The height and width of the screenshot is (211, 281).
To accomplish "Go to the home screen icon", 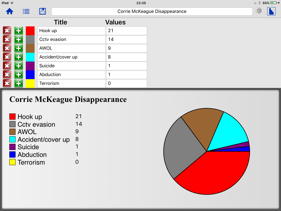I will (10, 11).
